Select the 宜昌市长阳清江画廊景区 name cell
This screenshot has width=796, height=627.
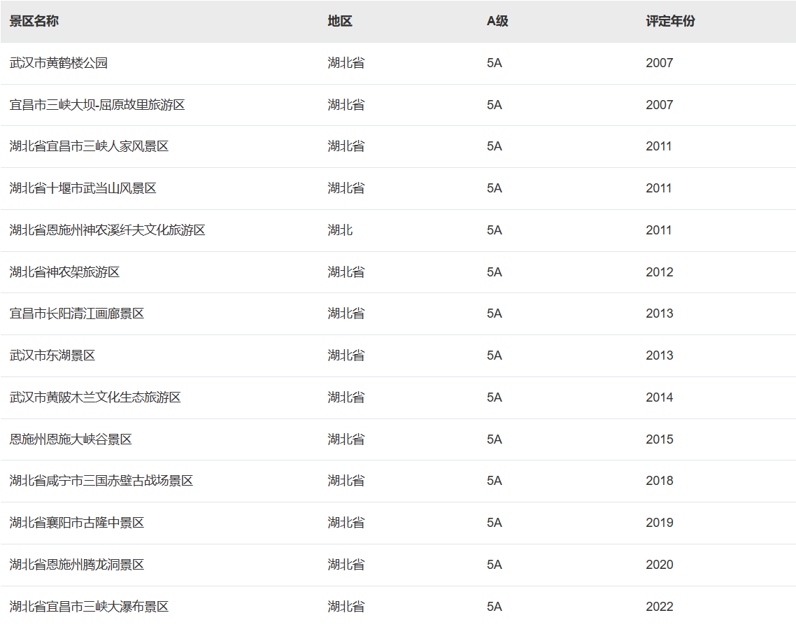tap(77, 313)
